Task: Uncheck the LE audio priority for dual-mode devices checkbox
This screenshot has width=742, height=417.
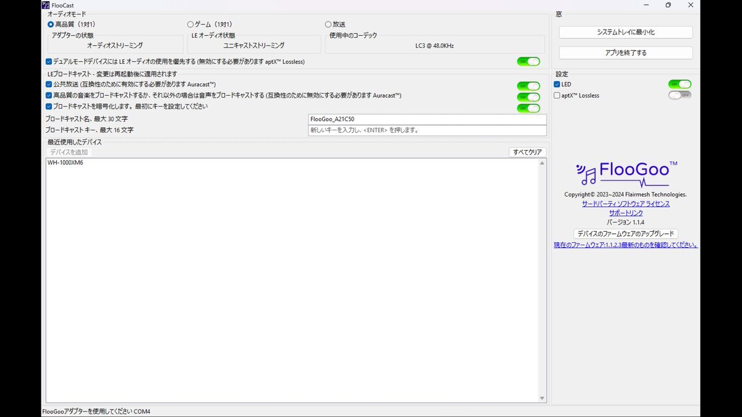Action: coord(49,62)
